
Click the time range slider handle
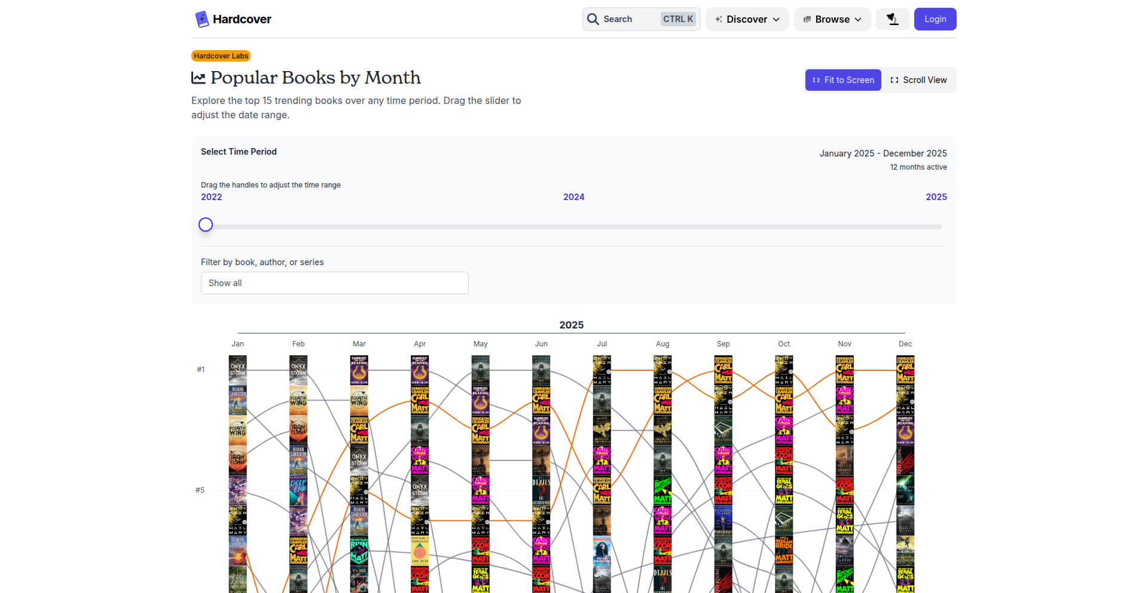click(206, 225)
